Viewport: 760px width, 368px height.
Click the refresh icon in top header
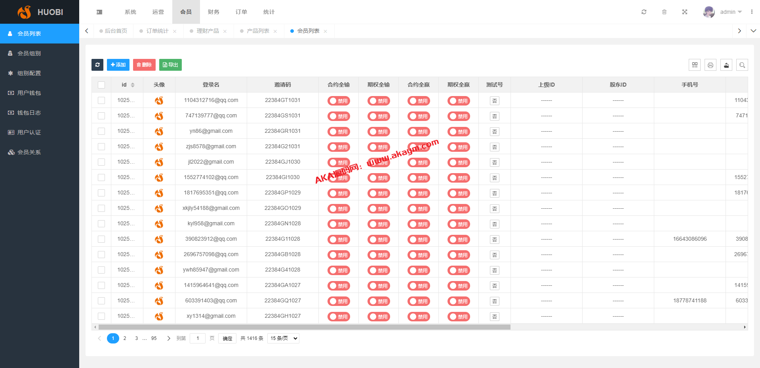pyautogui.click(x=644, y=12)
